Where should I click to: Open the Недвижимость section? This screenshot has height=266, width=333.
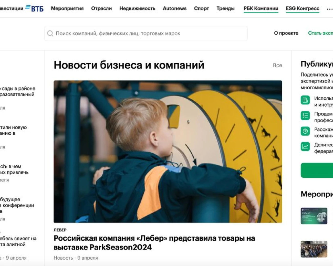coord(137,8)
